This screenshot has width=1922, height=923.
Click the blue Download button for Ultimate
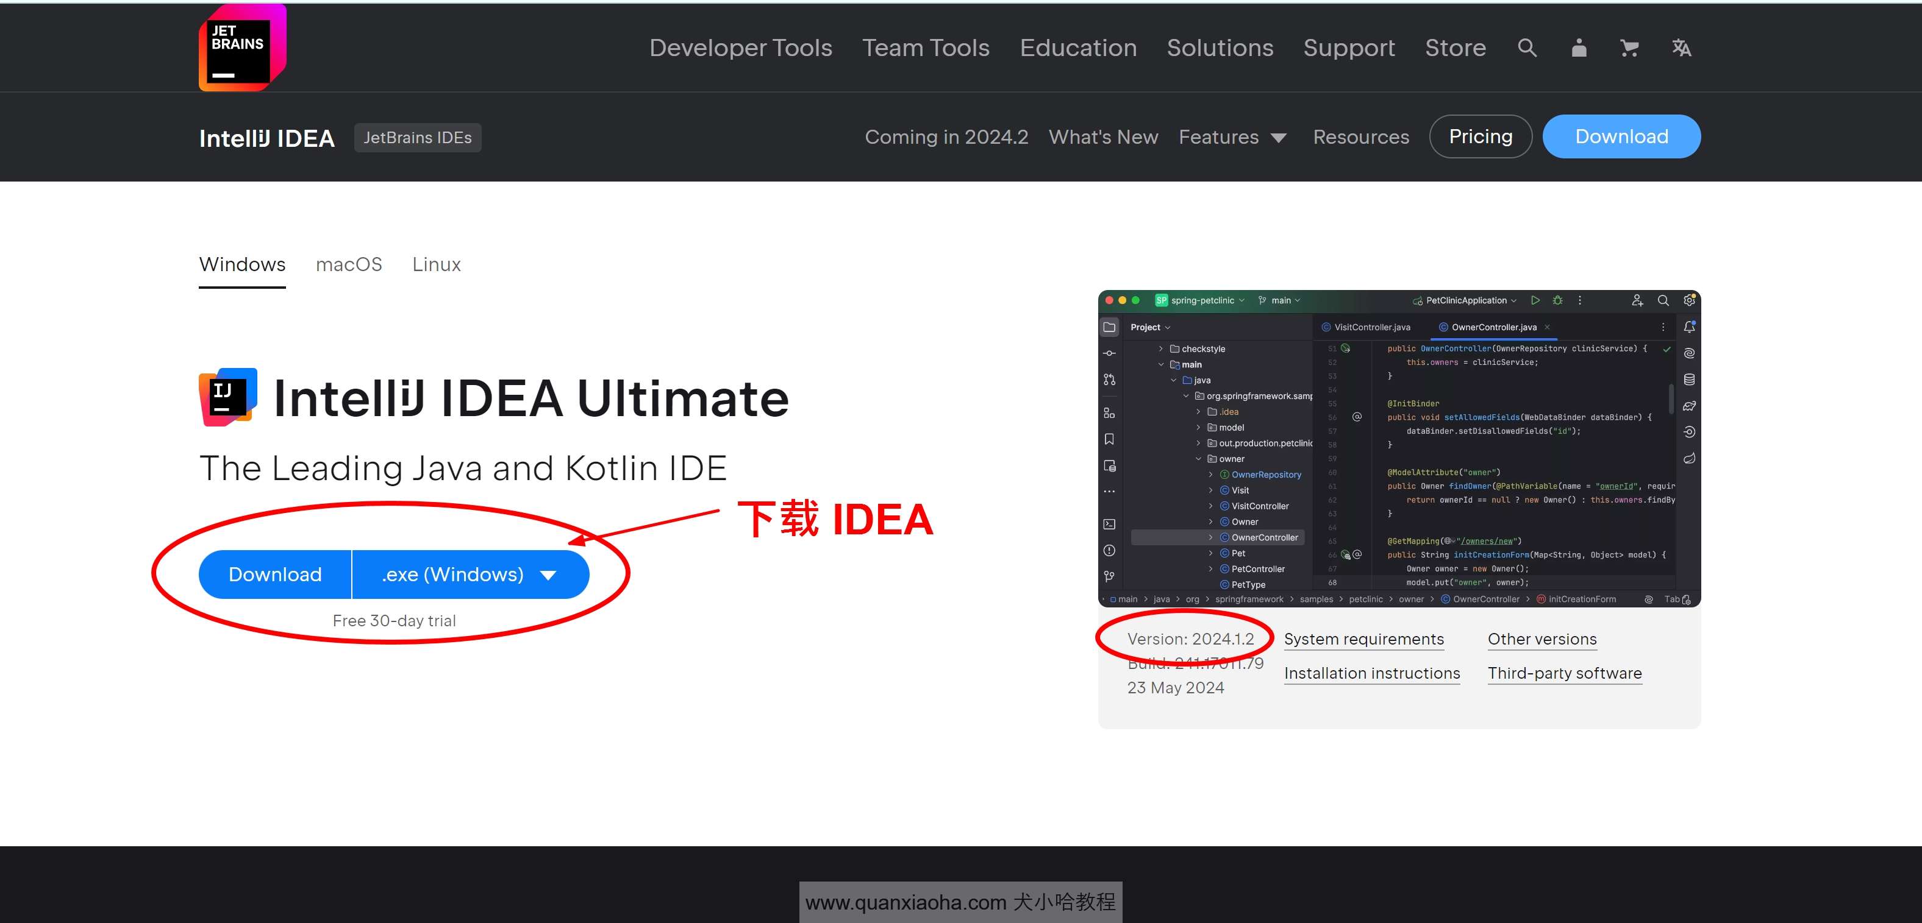click(x=274, y=574)
